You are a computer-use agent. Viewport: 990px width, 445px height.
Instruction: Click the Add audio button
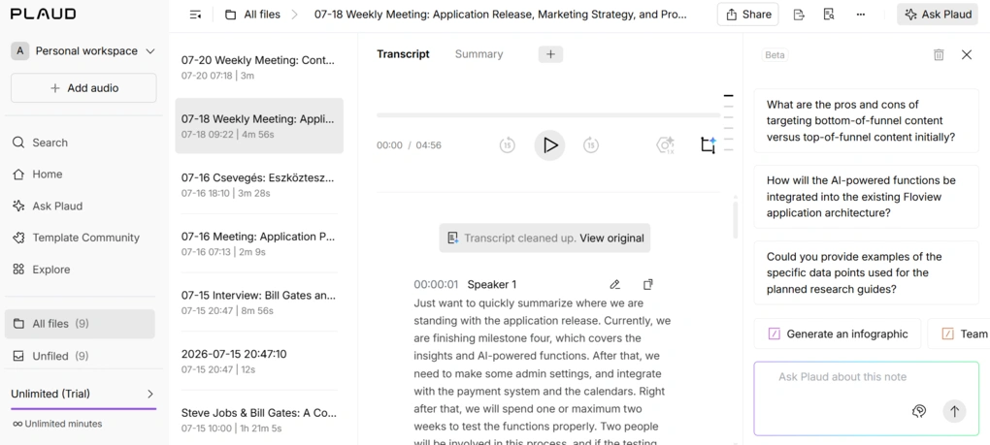point(83,88)
